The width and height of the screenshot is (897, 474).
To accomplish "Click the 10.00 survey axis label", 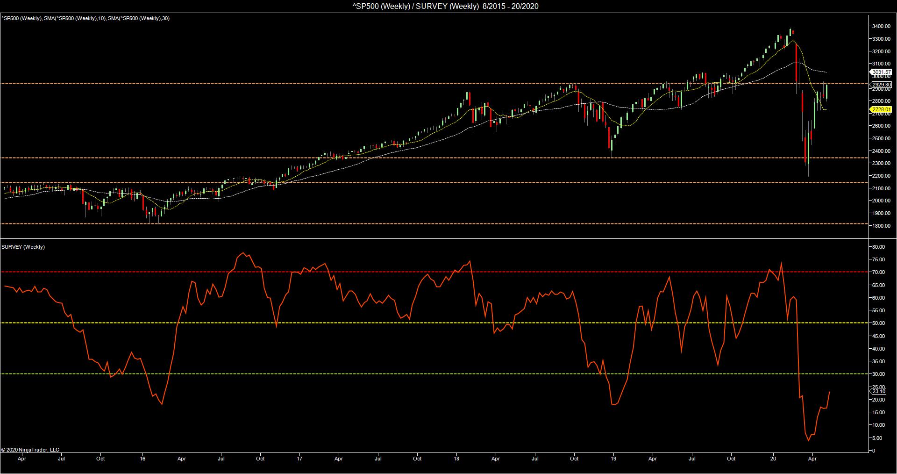I will point(879,425).
